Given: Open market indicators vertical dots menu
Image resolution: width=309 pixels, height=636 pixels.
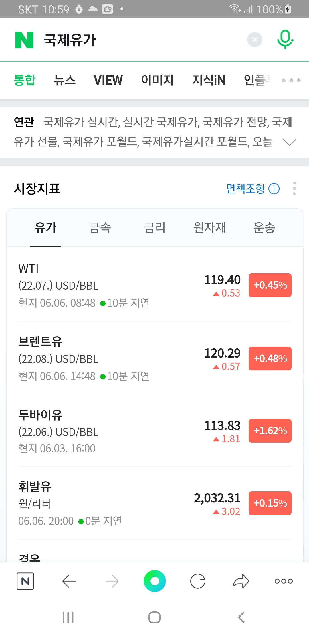Looking at the screenshot, I should (x=294, y=189).
